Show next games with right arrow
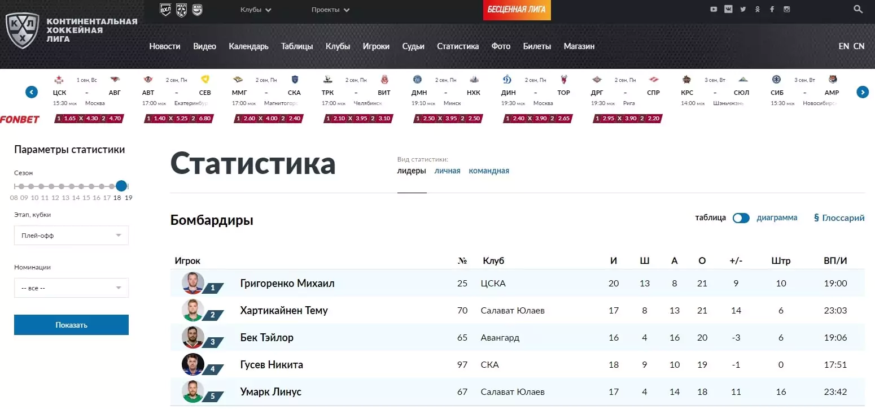The height and width of the screenshot is (409, 875). [x=863, y=92]
